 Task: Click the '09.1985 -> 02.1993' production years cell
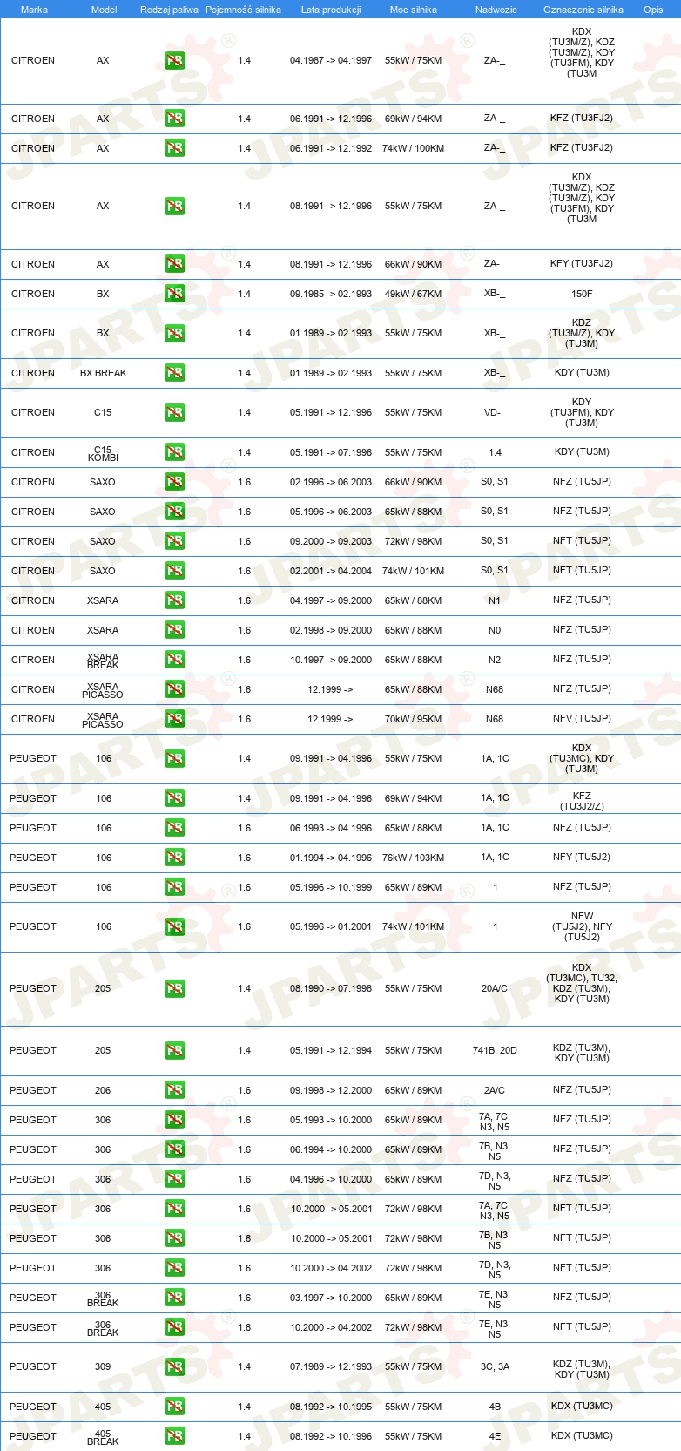pos(331,294)
